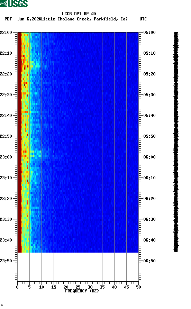Click the 23:10 PDT time label
The height and width of the screenshot is (309, 191).
6,178
